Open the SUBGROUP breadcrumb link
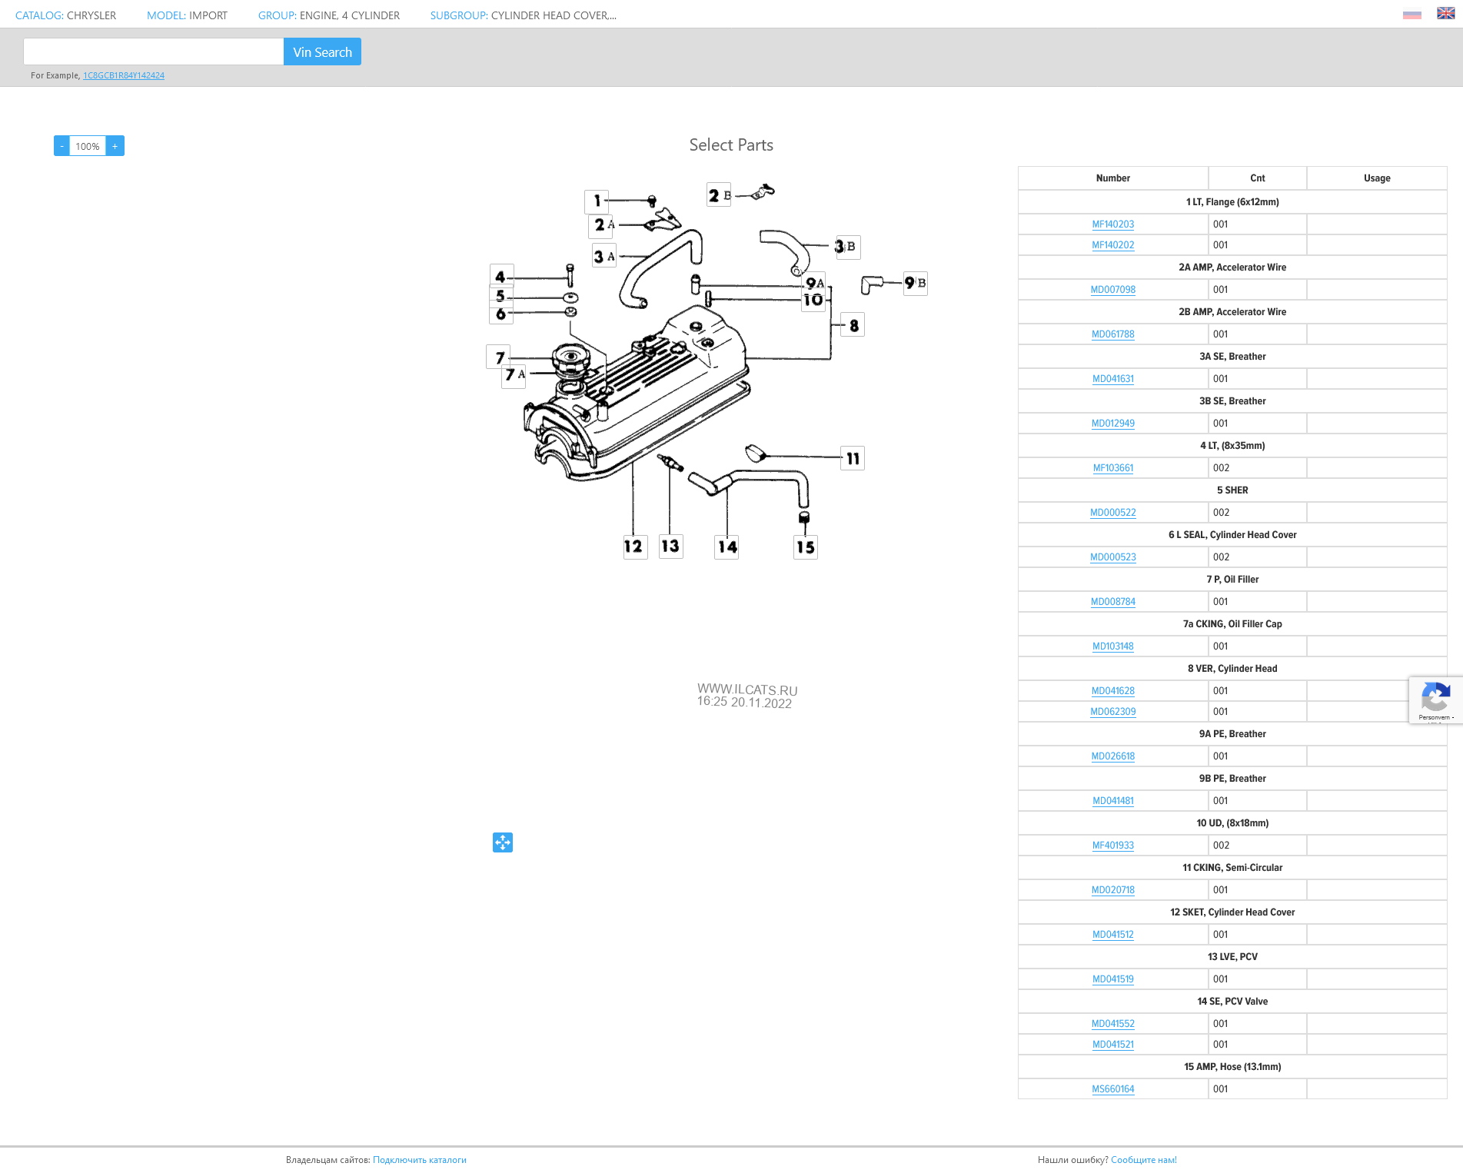1463x1173 pixels. [458, 15]
